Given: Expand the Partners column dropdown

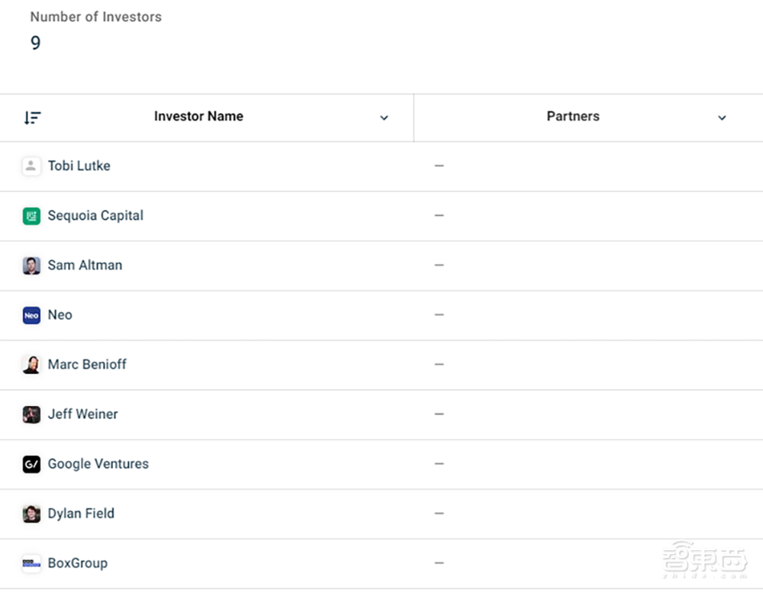Looking at the screenshot, I should click(x=722, y=118).
